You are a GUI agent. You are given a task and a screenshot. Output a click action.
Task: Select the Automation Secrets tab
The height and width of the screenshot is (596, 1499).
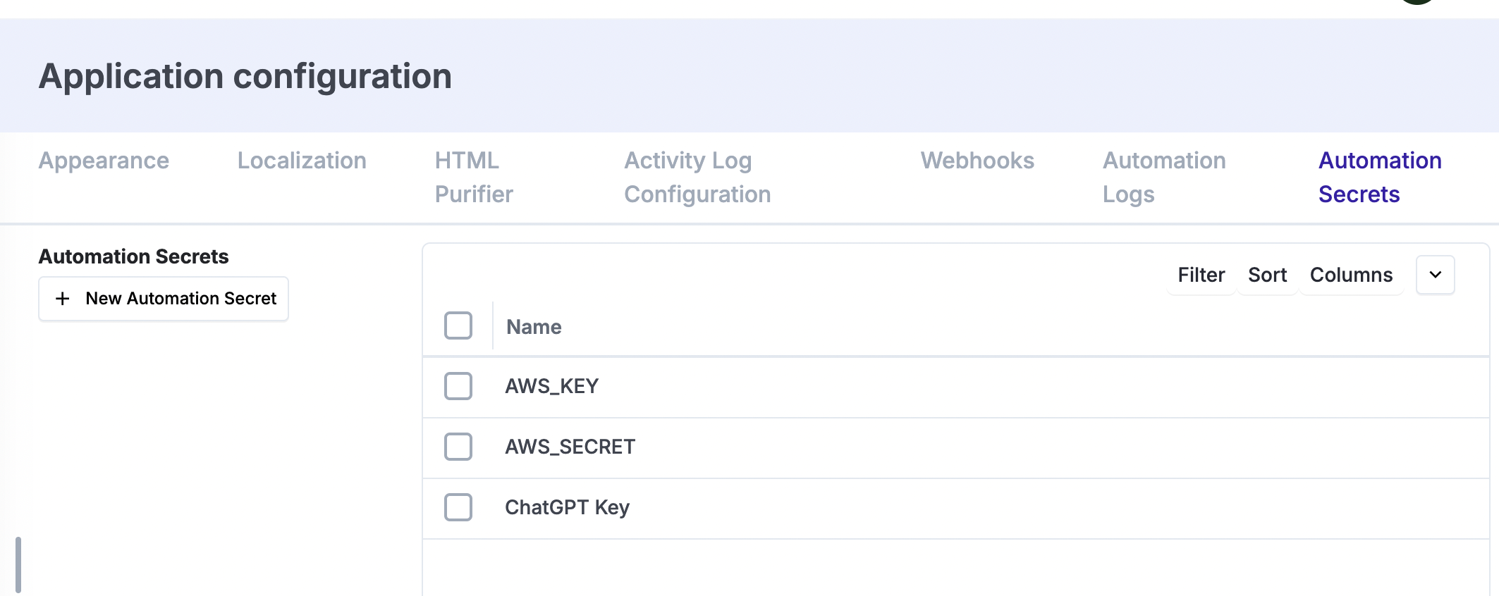(x=1380, y=178)
